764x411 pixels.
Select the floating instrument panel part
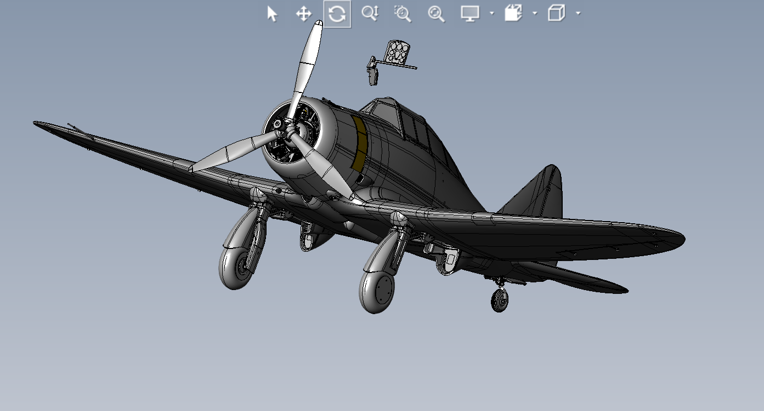pyautogui.click(x=397, y=53)
